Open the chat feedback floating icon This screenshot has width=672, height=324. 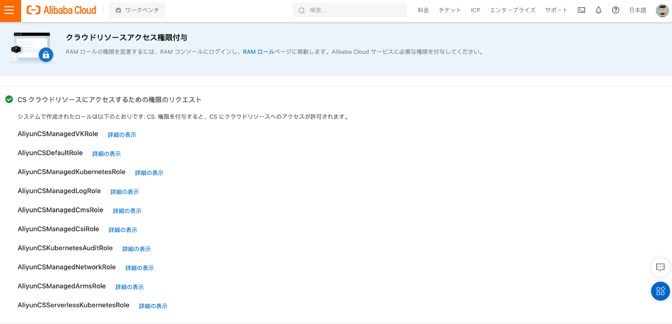660,267
